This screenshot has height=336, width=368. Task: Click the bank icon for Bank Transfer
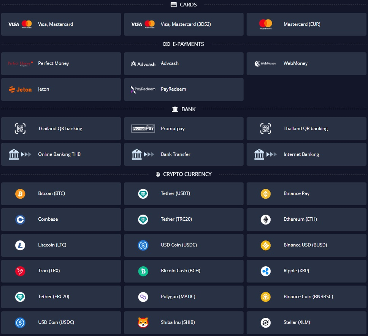tap(136, 154)
